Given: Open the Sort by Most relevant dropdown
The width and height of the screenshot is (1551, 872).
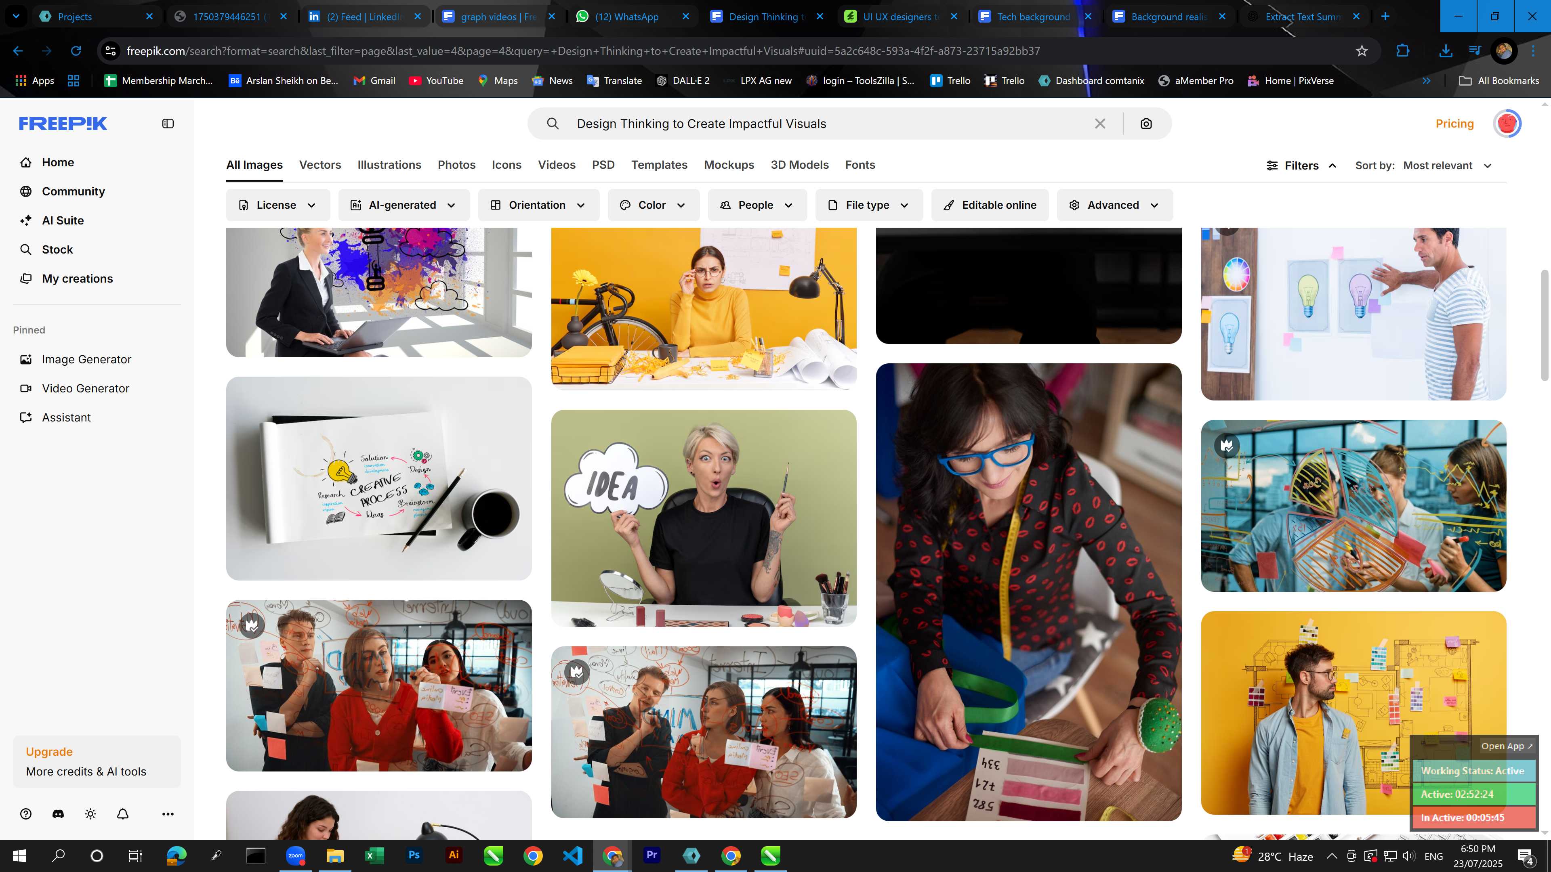Looking at the screenshot, I should coord(1446,166).
